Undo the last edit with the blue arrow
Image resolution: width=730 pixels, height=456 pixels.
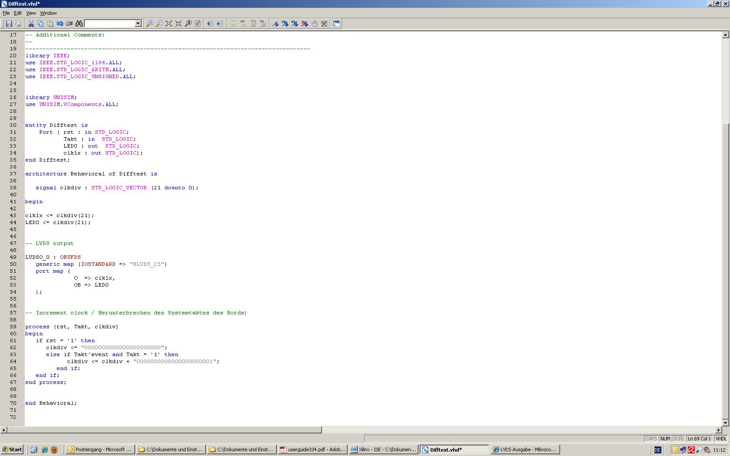60,23
